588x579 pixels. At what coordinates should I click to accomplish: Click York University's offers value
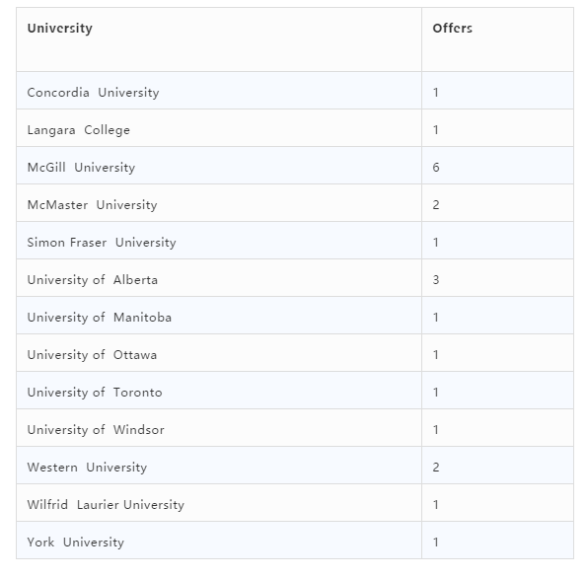(x=436, y=543)
